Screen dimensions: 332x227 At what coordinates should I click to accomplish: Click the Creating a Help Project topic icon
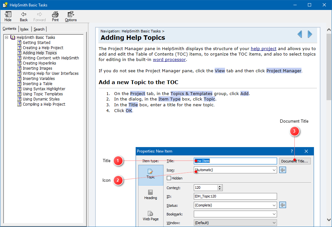(x=19, y=48)
